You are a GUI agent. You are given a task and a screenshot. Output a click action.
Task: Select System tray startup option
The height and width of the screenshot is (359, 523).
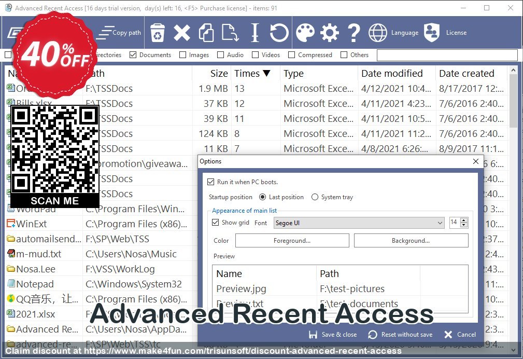[315, 197]
